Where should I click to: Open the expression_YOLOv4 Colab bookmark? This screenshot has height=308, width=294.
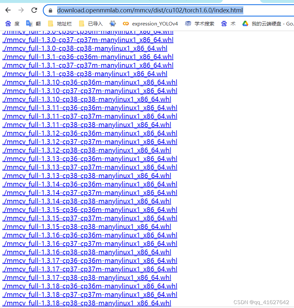(151, 24)
